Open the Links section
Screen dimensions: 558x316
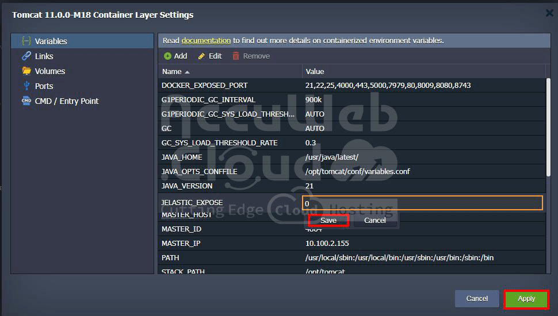click(x=82, y=56)
